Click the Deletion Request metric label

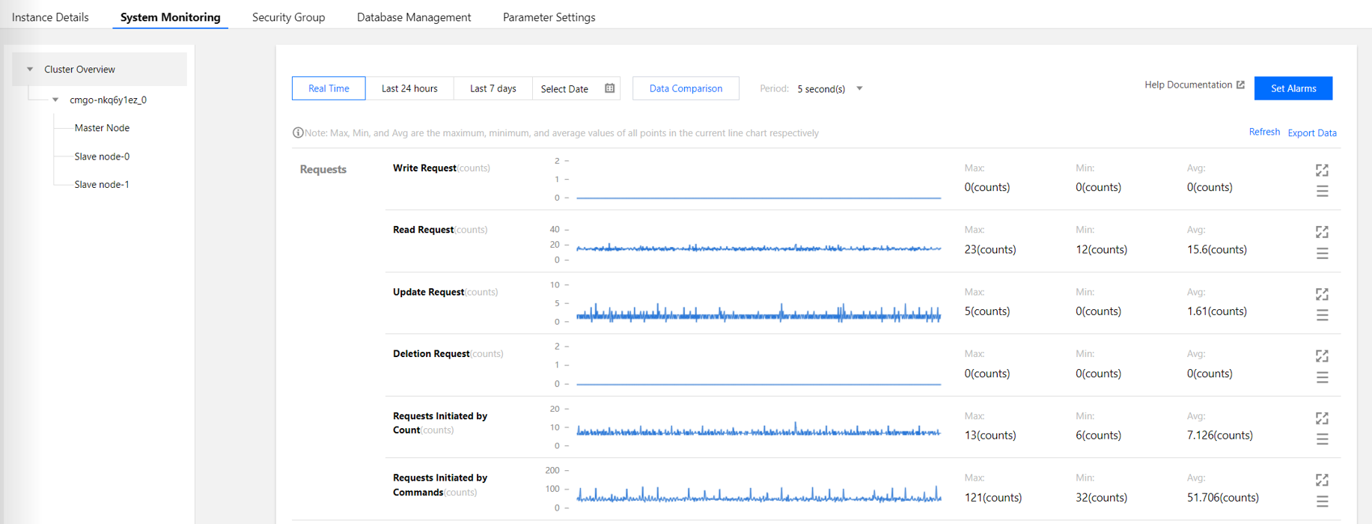point(448,353)
